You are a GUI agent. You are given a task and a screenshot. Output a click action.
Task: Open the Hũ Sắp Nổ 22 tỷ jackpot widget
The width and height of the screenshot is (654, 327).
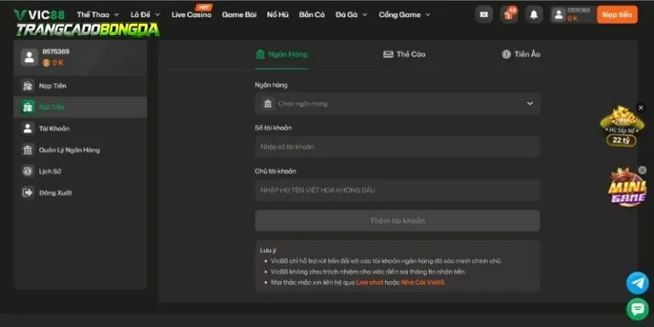click(622, 126)
